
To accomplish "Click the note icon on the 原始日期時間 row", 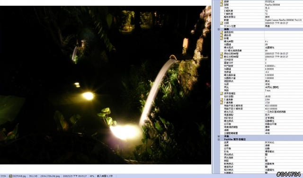I will coord(222,53).
